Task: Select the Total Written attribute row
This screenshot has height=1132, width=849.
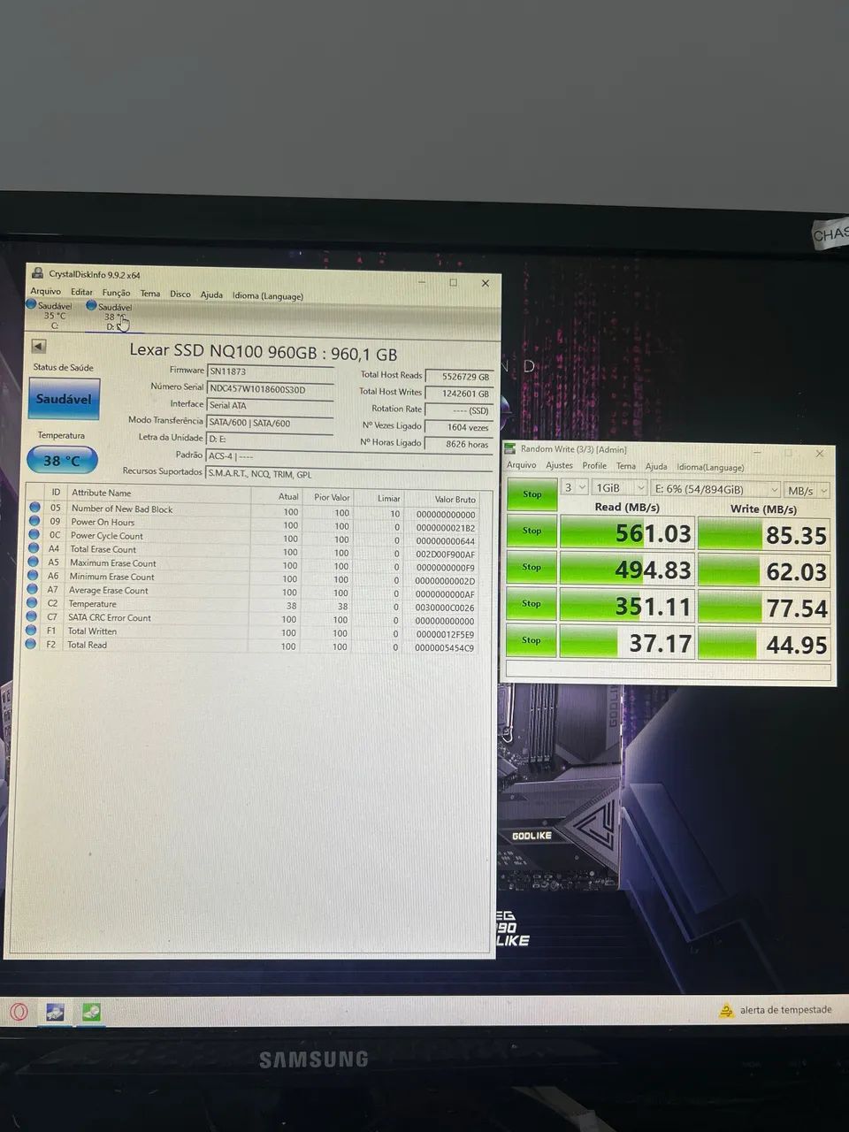Action: [x=253, y=632]
